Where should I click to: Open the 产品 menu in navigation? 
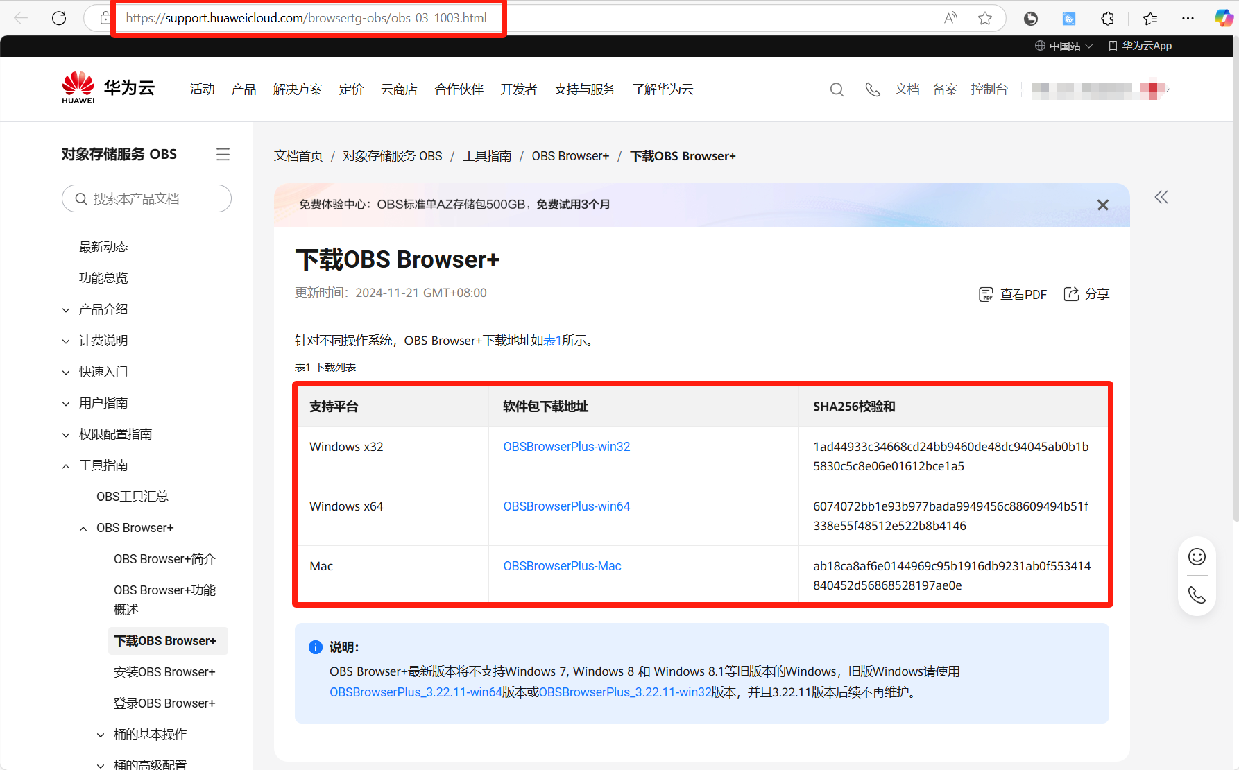point(243,89)
